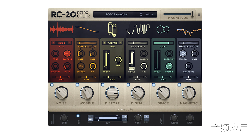Click the tube pair Distort icon

click(112, 29)
